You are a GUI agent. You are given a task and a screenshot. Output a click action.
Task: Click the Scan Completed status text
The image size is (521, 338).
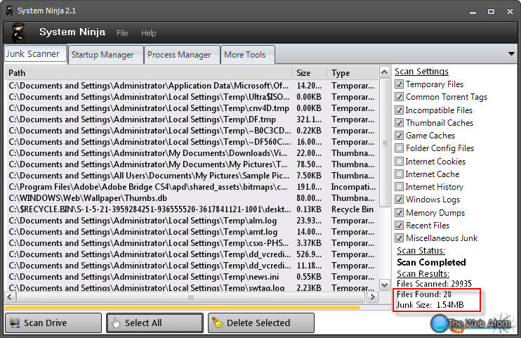pyautogui.click(x=431, y=263)
